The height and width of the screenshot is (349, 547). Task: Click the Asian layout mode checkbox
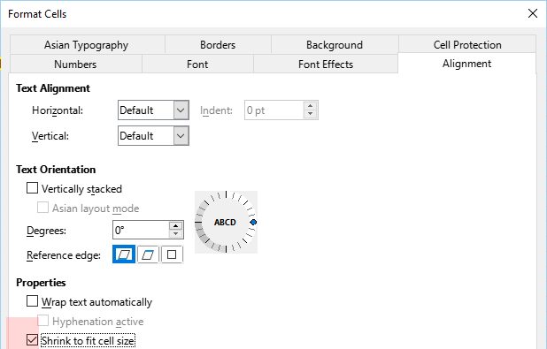click(x=42, y=208)
